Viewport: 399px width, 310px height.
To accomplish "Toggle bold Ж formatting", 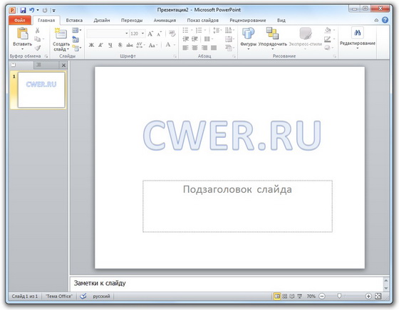I will tap(91, 46).
